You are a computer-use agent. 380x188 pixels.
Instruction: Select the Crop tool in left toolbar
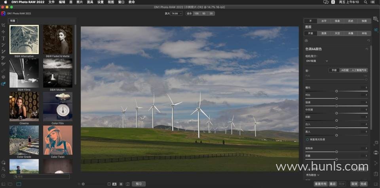point(3,25)
